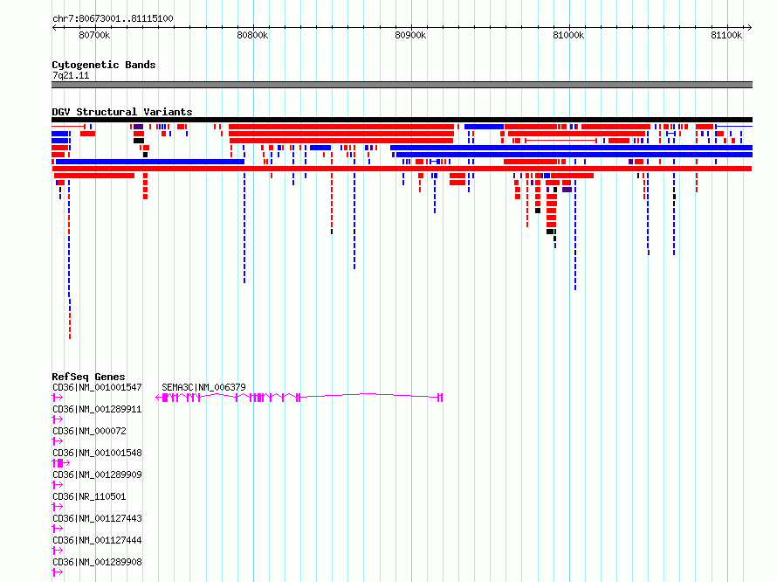Image resolution: width=777 pixels, height=582 pixels.
Task: Open the DGV Structural Variants track title
Action: coord(122,112)
